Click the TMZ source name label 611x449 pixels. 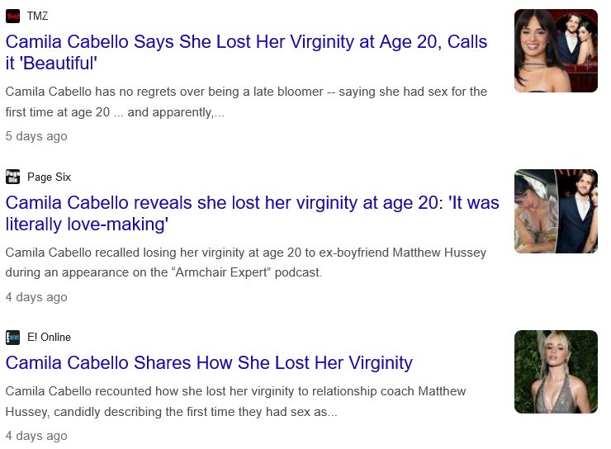[x=37, y=16]
